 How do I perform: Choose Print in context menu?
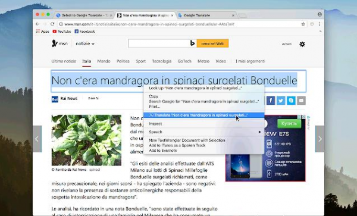tap(203, 107)
